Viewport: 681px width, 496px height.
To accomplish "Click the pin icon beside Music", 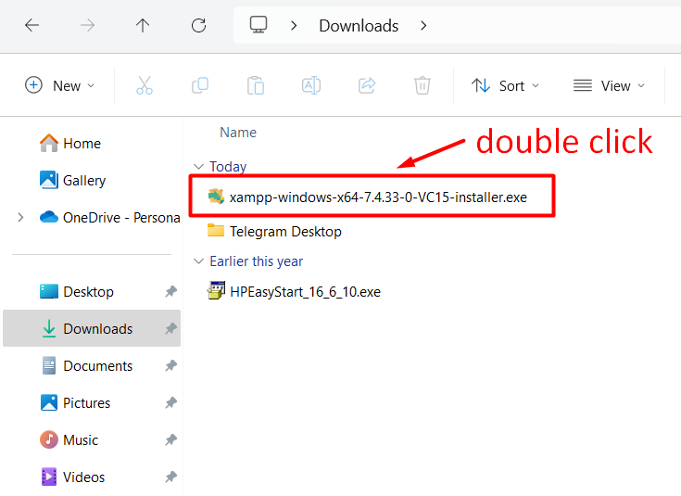I will click(x=170, y=439).
